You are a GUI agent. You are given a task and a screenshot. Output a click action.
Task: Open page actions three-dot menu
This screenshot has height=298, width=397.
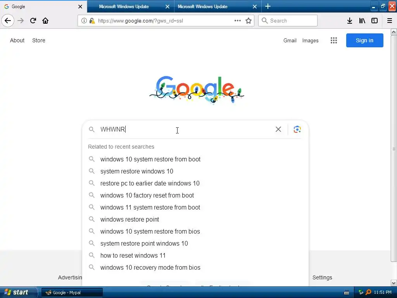click(x=238, y=21)
